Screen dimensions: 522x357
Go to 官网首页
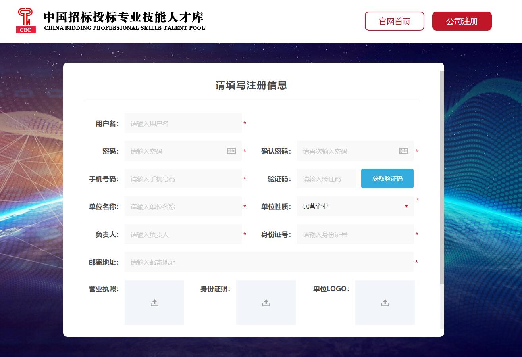tap(394, 21)
